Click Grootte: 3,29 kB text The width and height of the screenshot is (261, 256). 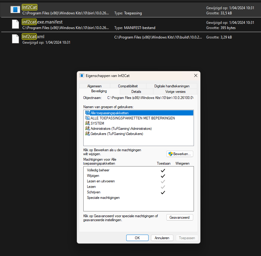[x=219, y=37]
